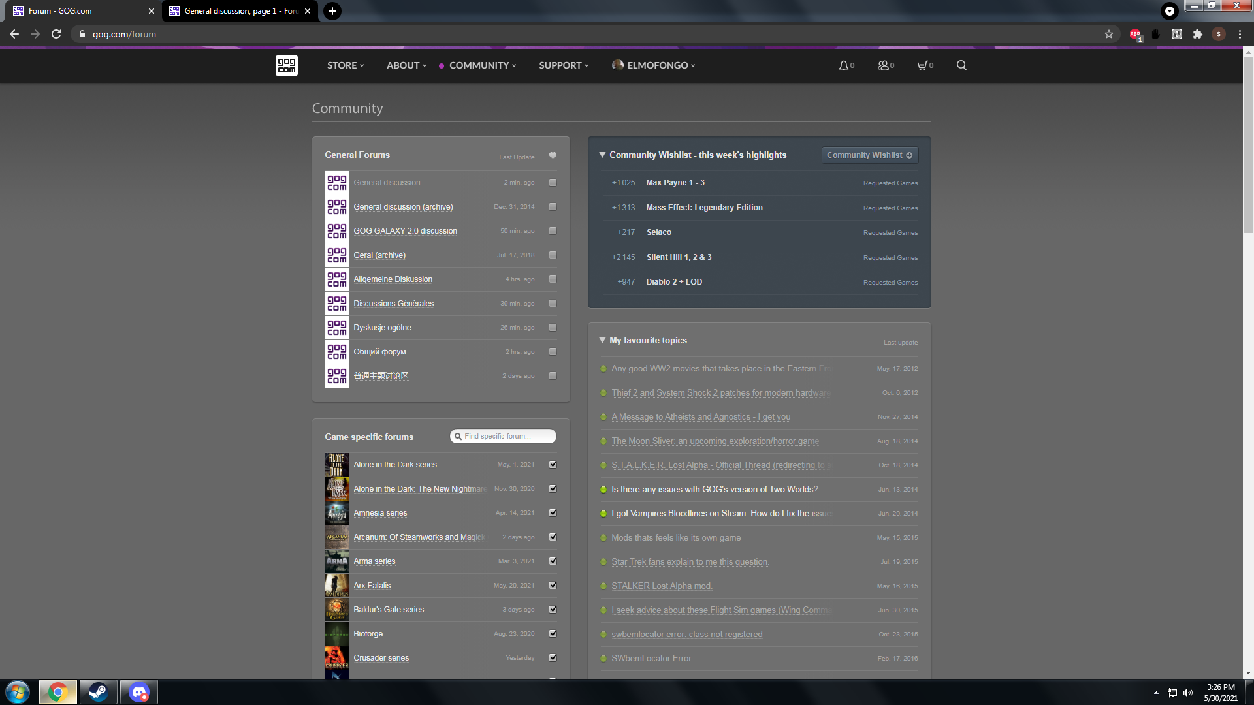
Task: Open the Chrome three-dot menu
Action: pos(1240,34)
